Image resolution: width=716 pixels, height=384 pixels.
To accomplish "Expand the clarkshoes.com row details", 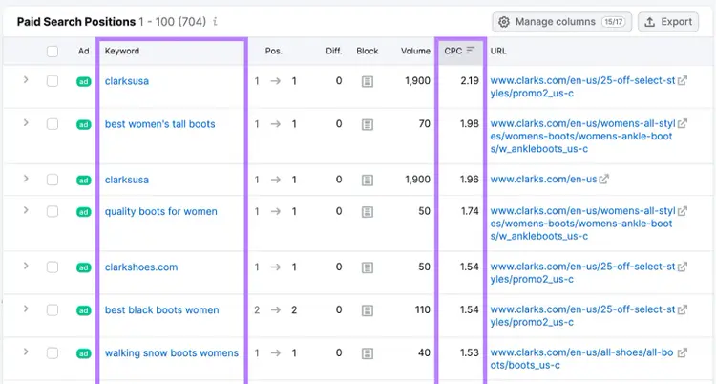I will pos(26,267).
